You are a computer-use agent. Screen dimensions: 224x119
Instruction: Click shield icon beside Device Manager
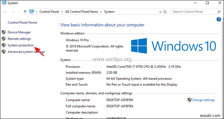click(4, 32)
